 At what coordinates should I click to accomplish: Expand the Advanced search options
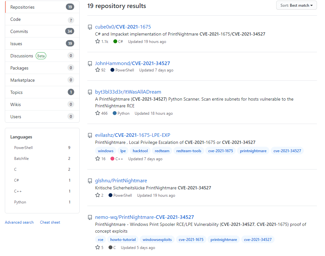(x=19, y=222)
